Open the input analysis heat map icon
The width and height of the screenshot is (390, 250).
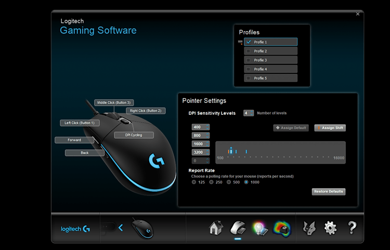coord(282,228)
